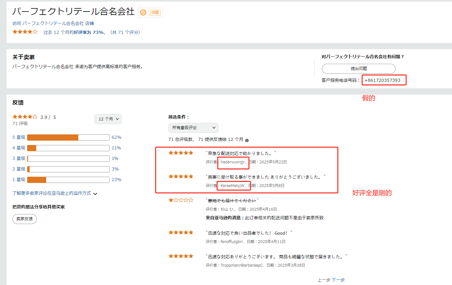Click the five stars on TroppmannBarbaraapC's review
This screenshot has height=285, width=452.
[x=181, y=256]
